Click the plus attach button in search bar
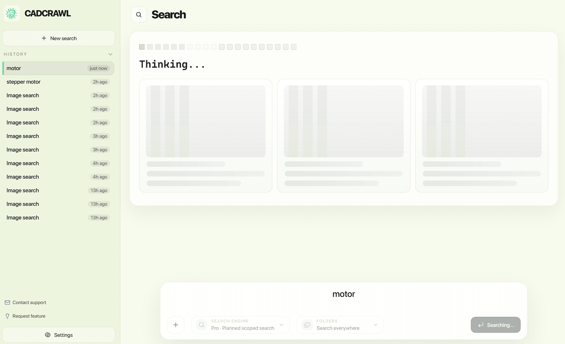Screen dimensions: 565x344 (175, 325)
